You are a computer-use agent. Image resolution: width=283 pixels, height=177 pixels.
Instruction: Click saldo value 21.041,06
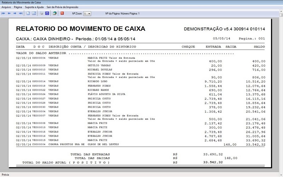(x=255, y=119)
